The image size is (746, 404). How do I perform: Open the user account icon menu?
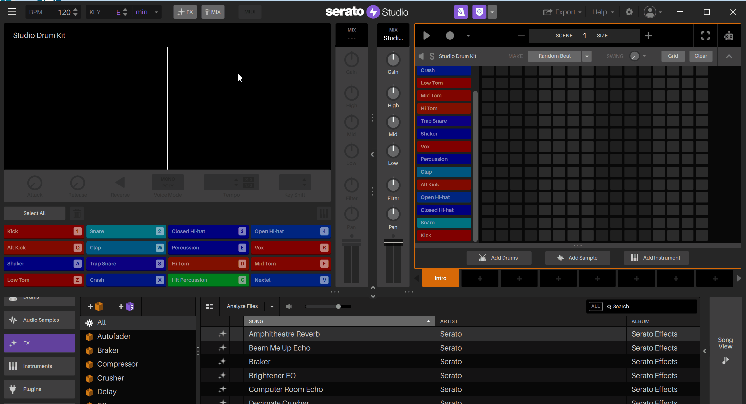[x=653, y=12]
